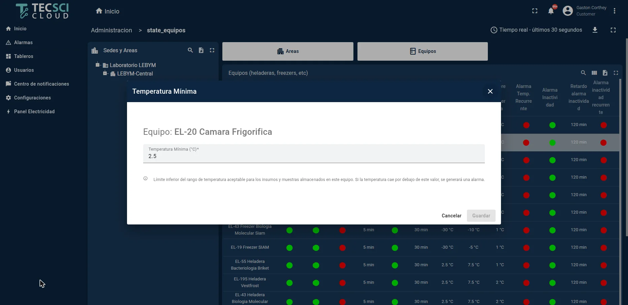
Task: Export Equipos table data icon
Action: (x=605, y=73)
